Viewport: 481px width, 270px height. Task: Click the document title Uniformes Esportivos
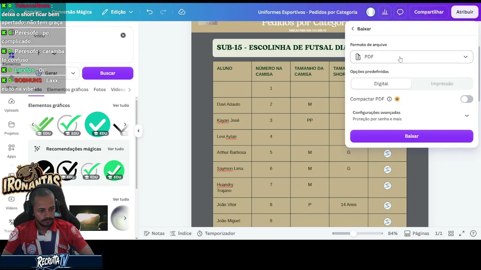click(307, 12)
